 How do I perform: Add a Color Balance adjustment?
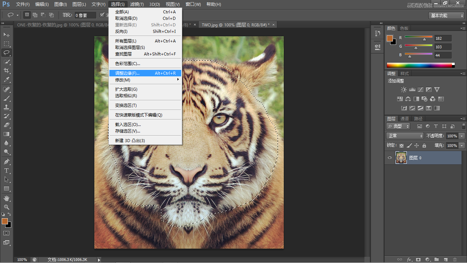pos(408,99)
